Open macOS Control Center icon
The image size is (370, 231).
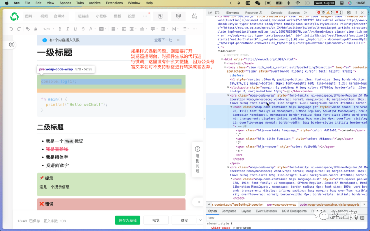[x=342, y=3]
